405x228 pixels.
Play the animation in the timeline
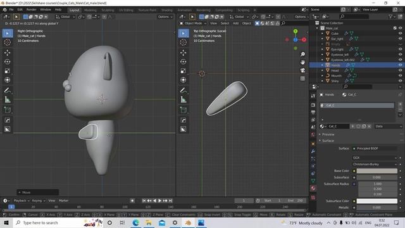(159, 201)
